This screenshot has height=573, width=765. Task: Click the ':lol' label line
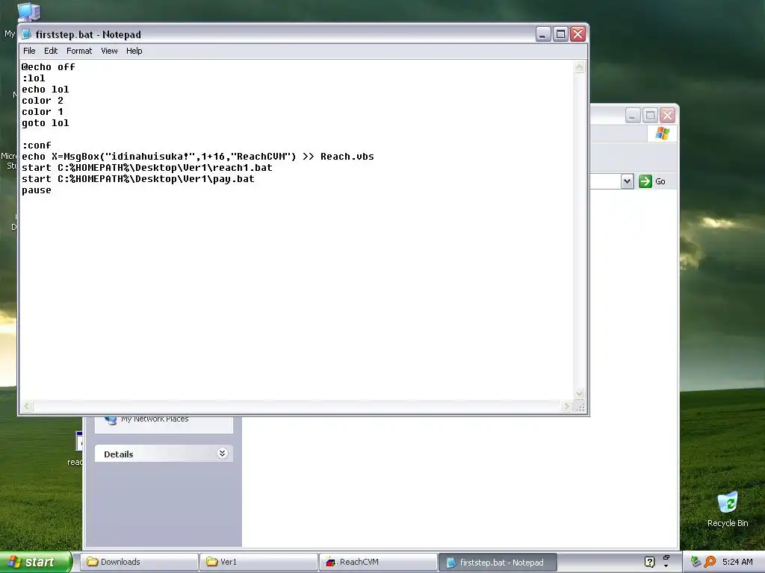tap(33, 78)
